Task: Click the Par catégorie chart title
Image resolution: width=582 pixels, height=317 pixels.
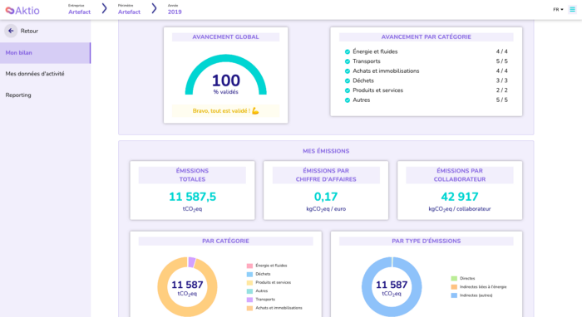Action: (x=225, y=241)
